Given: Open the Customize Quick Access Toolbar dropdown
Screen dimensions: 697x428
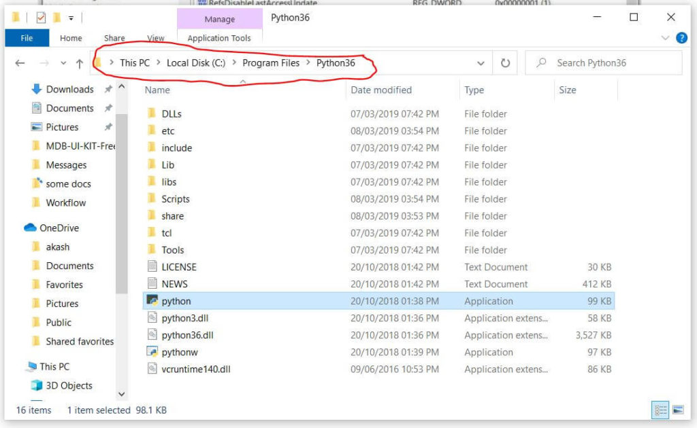Looking at the screenshot, I should coord(71,18).
